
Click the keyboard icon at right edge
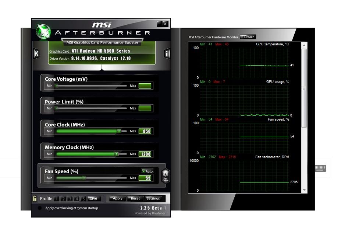(320, 168)
